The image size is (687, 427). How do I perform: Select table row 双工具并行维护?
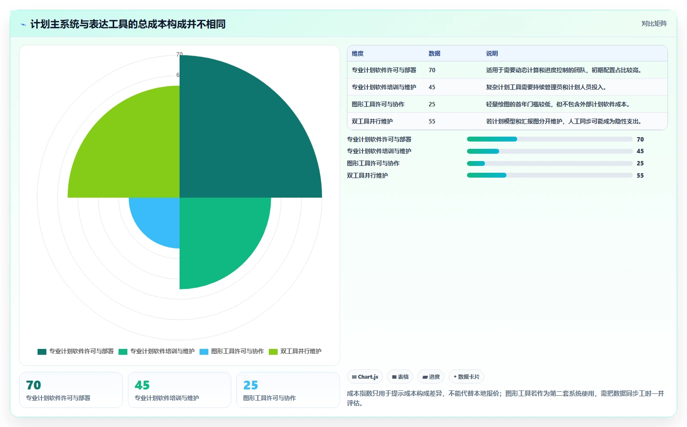[507, 122]
